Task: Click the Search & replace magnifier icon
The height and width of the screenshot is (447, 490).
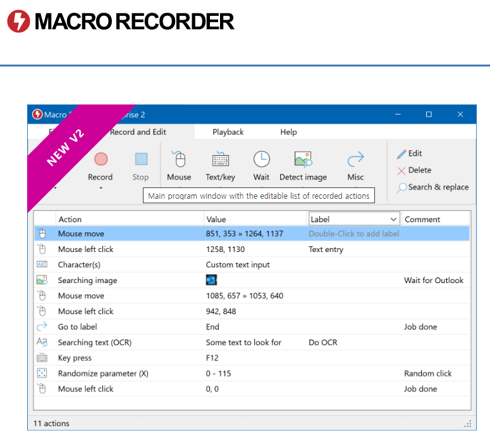Action: pyautogui.click(x=402, y=187)
